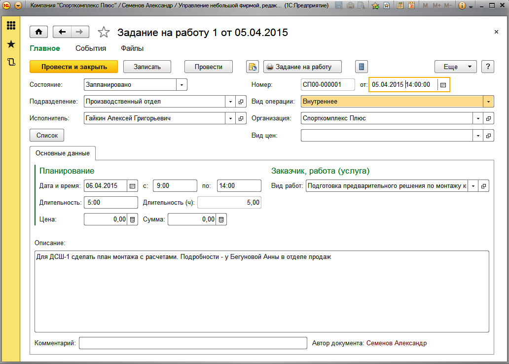Screen dimensions: 509x364
Task: Click Провести и закрыть button
Action: 74,67
